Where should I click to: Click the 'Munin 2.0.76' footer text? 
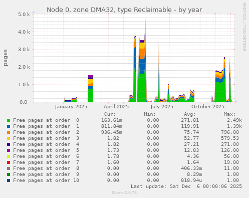[124, 192]
